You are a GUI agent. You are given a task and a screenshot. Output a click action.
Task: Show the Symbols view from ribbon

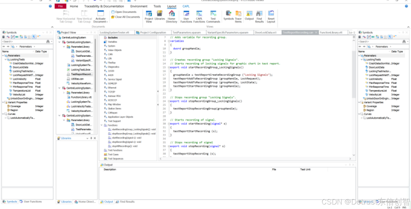(229, 15)
